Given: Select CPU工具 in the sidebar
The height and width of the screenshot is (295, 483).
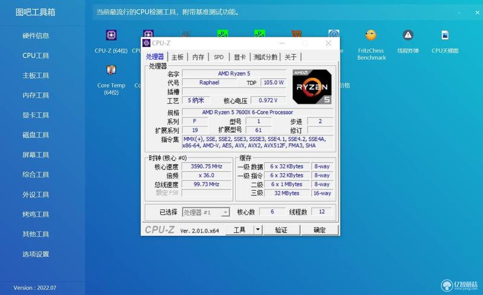Looking at the screenshot, I should [36, 56].
